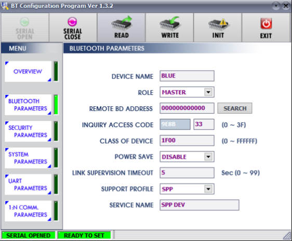Open 1:N COMM. PARAMETERS menu page
The image size is (292, 241).
click(28, 211)
